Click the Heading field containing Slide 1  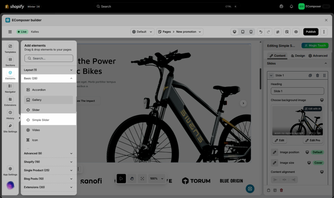pyautogui.click(x=297, y=91)
